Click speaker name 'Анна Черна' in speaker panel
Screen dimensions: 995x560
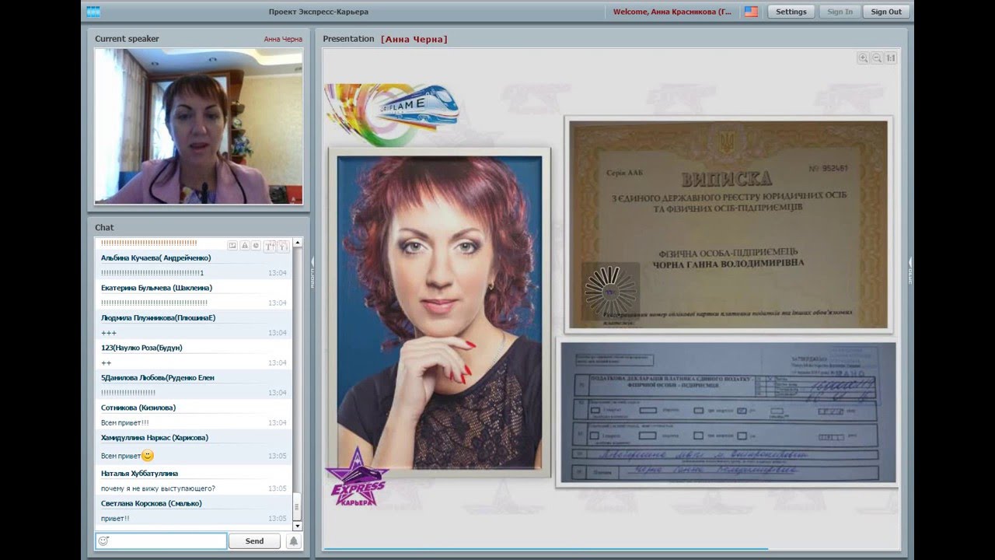283,39
